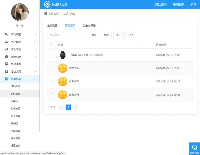Image resolution: width=200 pixels, height=155 pixels.
Task: Click the 活动设置 gear icon
Action: tap(6, 34)
